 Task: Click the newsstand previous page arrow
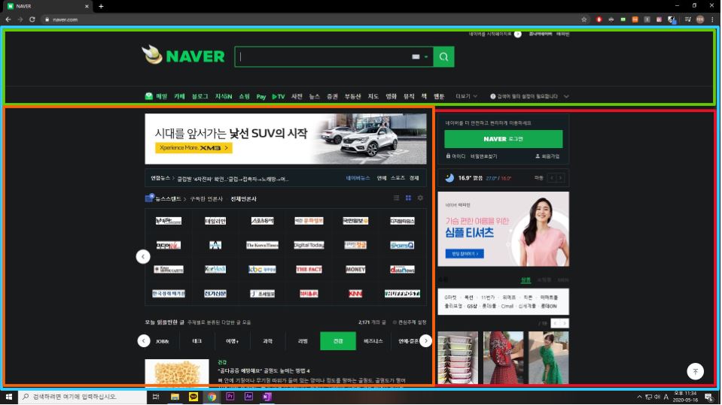pyautogui.click(x=143, y=256)
